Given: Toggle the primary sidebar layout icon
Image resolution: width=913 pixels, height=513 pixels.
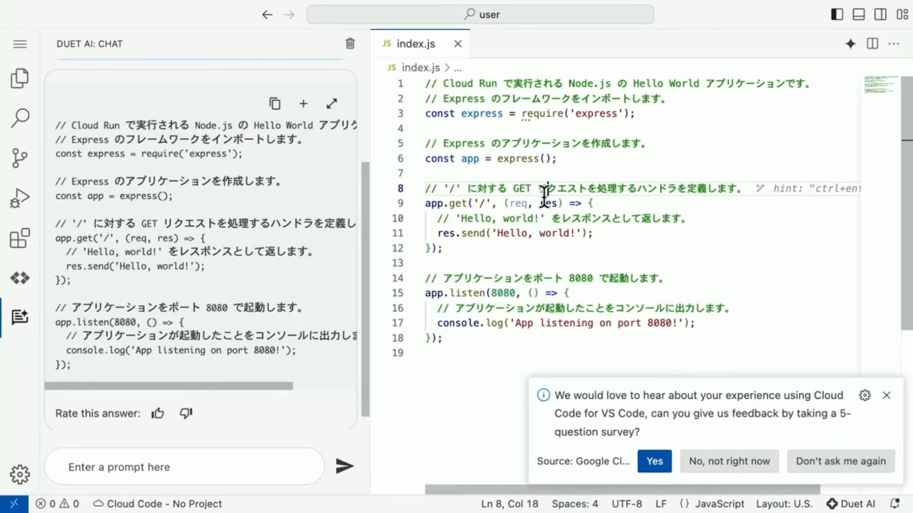Looking at the screenshot, I should coord(837,15).
